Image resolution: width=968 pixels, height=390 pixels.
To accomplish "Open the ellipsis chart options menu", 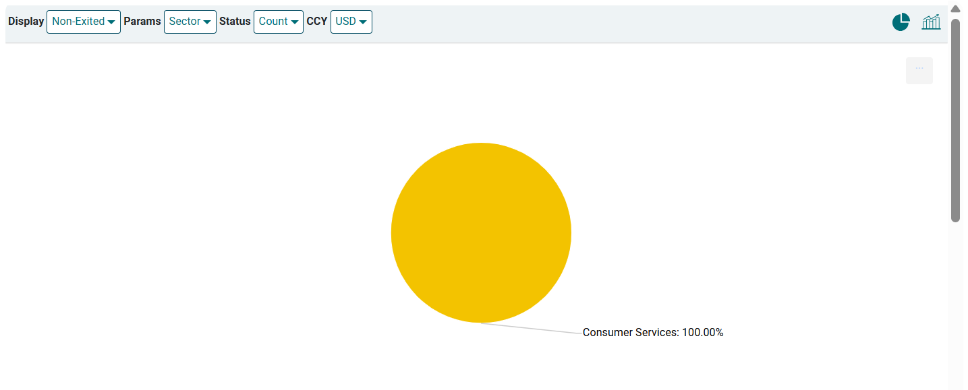I will pyautogui.click(x=919, y=70).
